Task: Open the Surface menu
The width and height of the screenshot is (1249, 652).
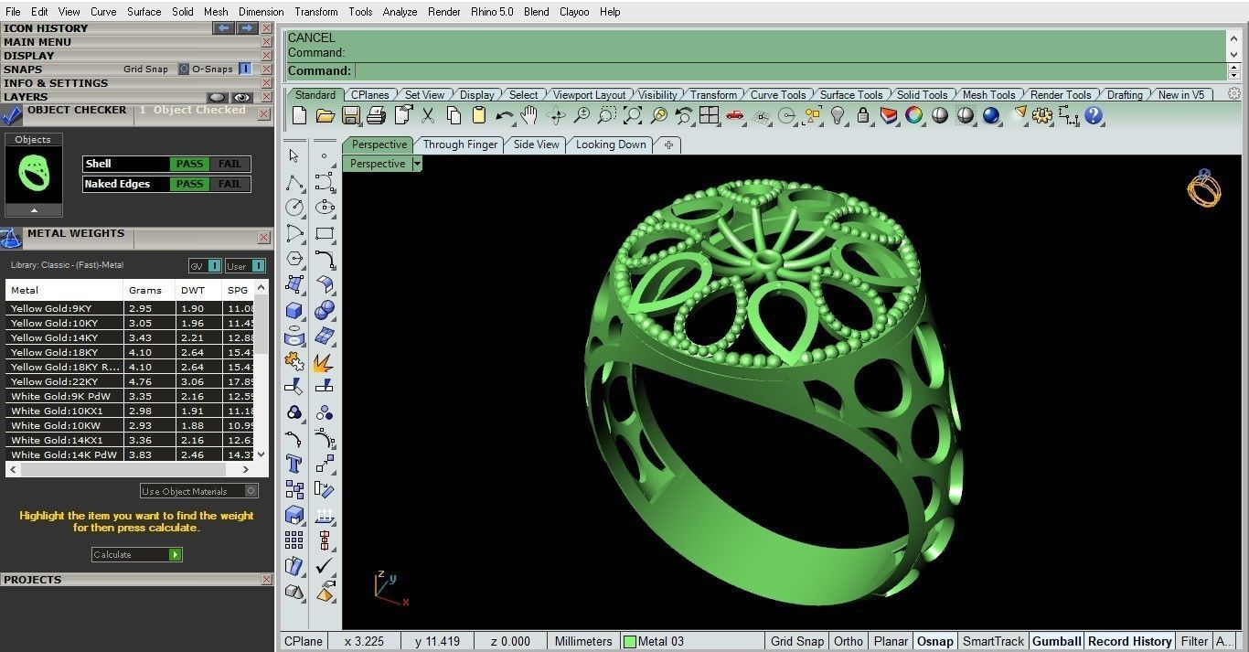Action: pyautogui.click(x=144, y=12)
